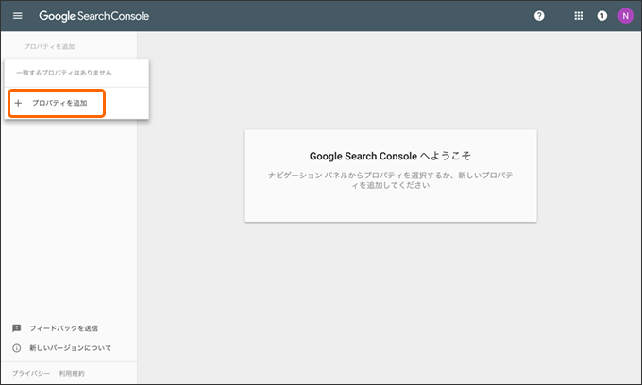Open the help question mark icon
Screen dimensions: 642x385
point(539,16)
